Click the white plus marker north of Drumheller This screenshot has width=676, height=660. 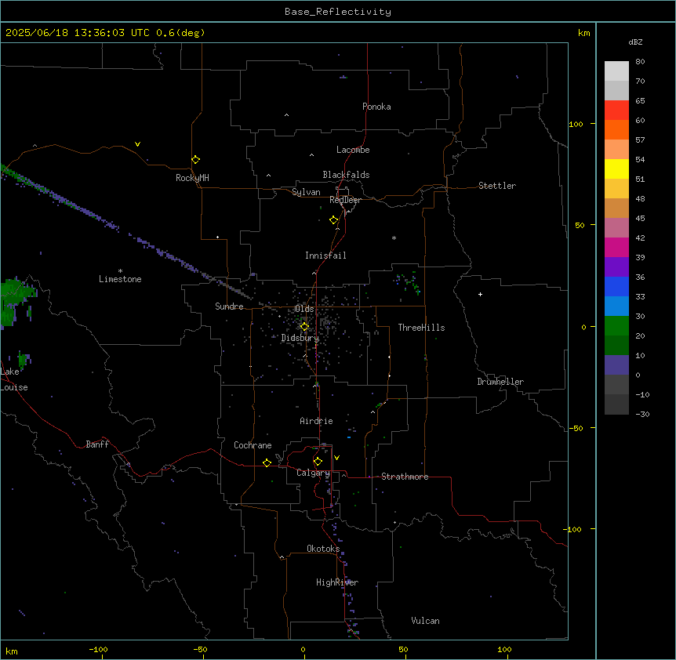480,294
